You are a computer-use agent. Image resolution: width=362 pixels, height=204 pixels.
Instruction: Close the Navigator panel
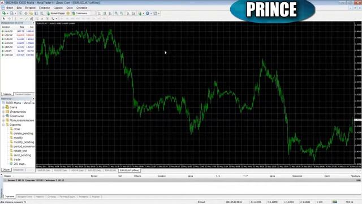click(33, 99)
